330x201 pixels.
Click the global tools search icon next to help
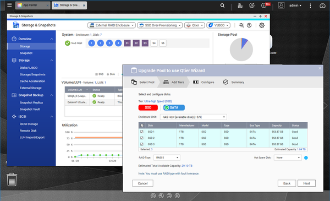point(241,25)
